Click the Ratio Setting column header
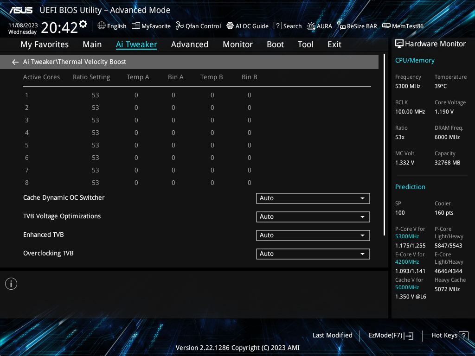The height and width of the screenshot is (356, 475). (x=91, y=77)
